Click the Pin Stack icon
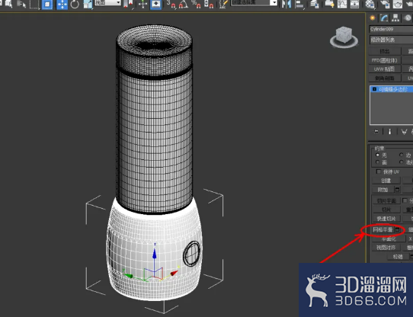Image resolution: width=413 pixels, height=317 pixels. tap(376, 131)
